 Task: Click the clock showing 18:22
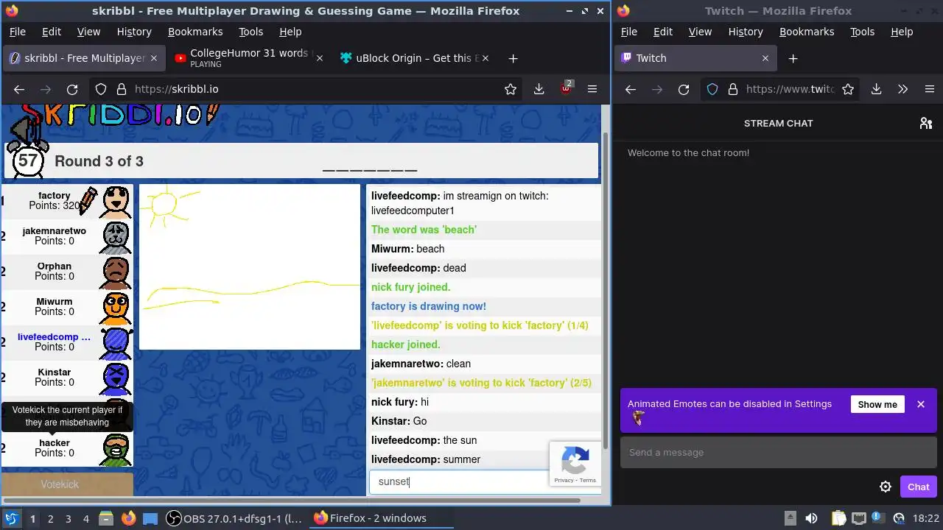click(x=926, y=518)
